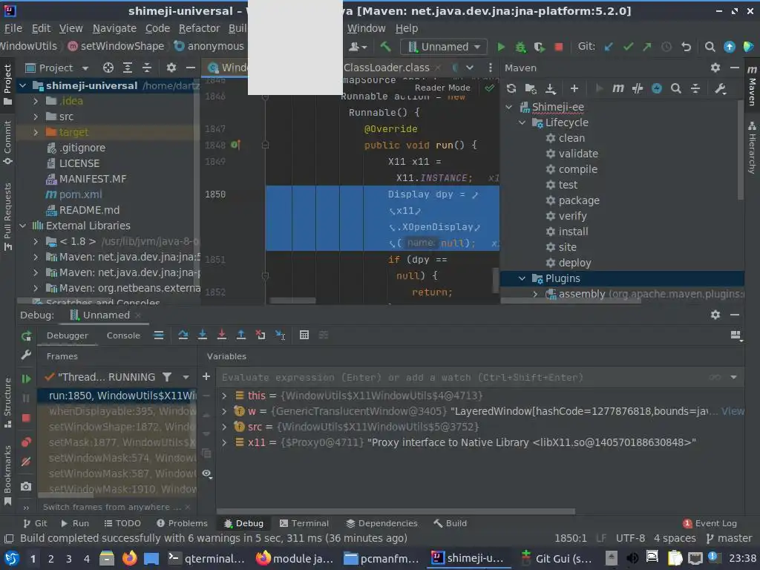Step over in the debugger toolbar
The image size is (760, 570).
tap(183, 335)
